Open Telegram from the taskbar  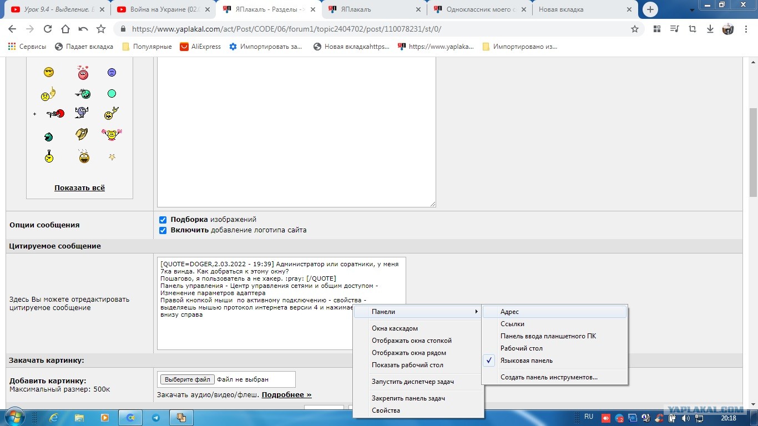pos(156,418)
